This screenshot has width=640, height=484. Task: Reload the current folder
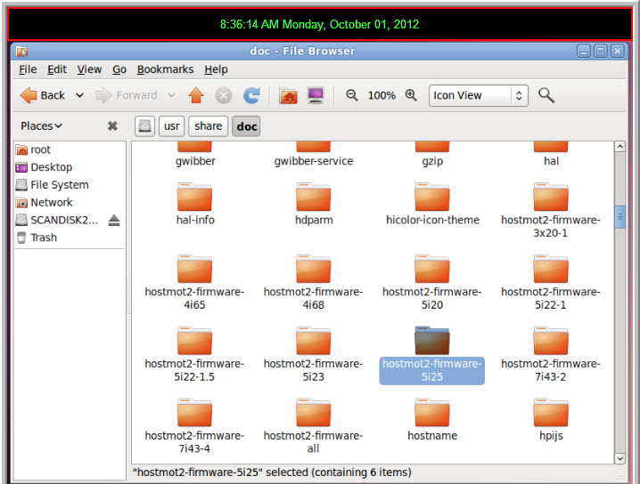coord(251,95)
